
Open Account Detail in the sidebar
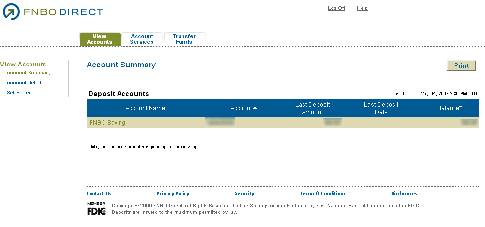[24, 83]
